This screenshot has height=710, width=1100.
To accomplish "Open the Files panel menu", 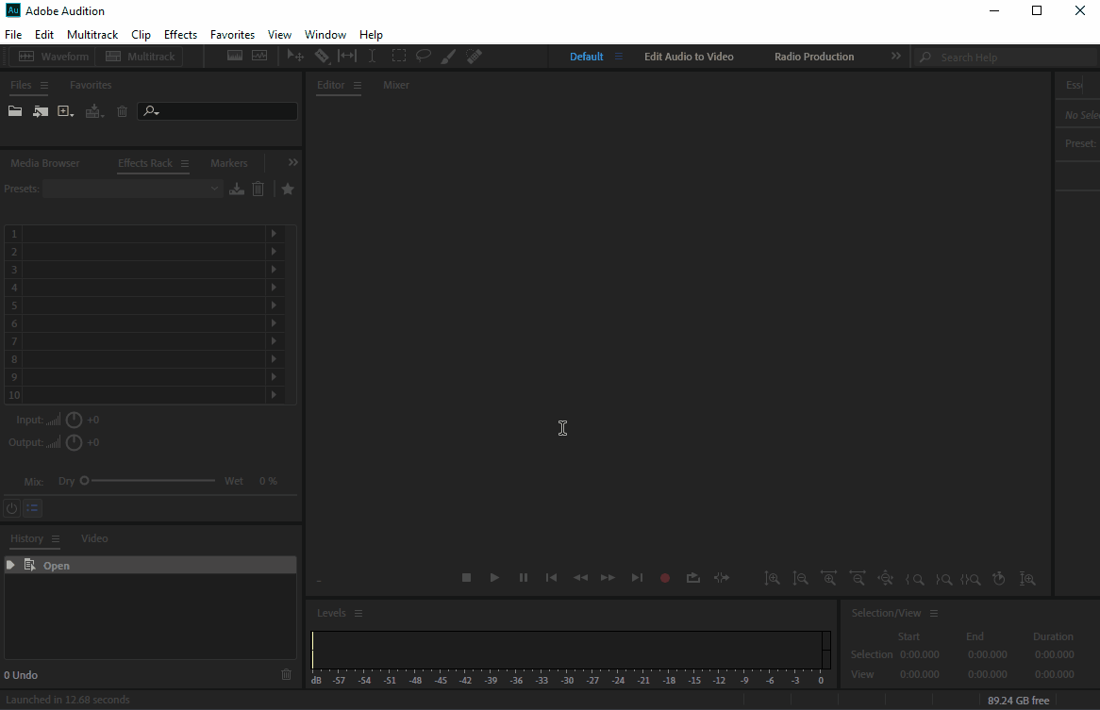I will pos(44,85).
